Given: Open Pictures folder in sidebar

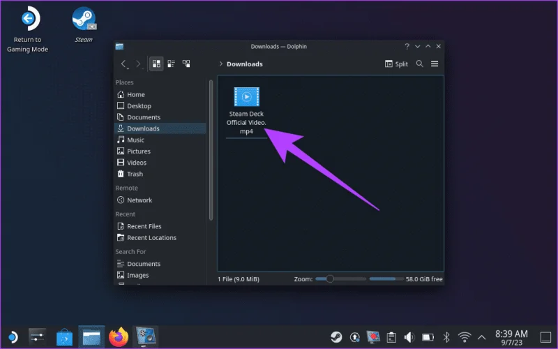Looking at the screenshot, I should [160, 151].
